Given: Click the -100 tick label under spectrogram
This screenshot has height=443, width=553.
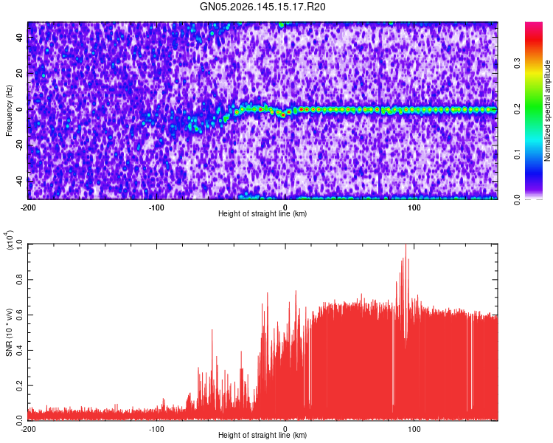Looking at the screenshot, I should [x=156, y=207].
